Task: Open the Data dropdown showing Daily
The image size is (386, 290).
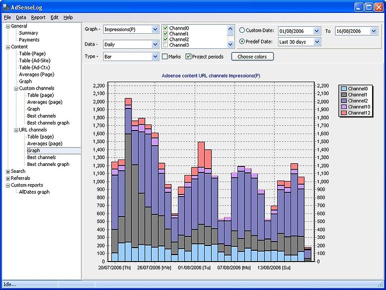Action: 155,45
